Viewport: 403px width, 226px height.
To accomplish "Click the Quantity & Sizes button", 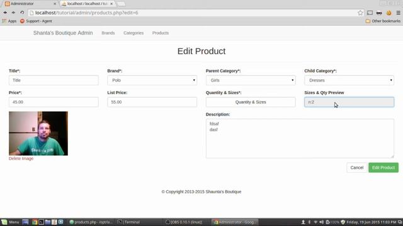I will click(x=251, y=102).
